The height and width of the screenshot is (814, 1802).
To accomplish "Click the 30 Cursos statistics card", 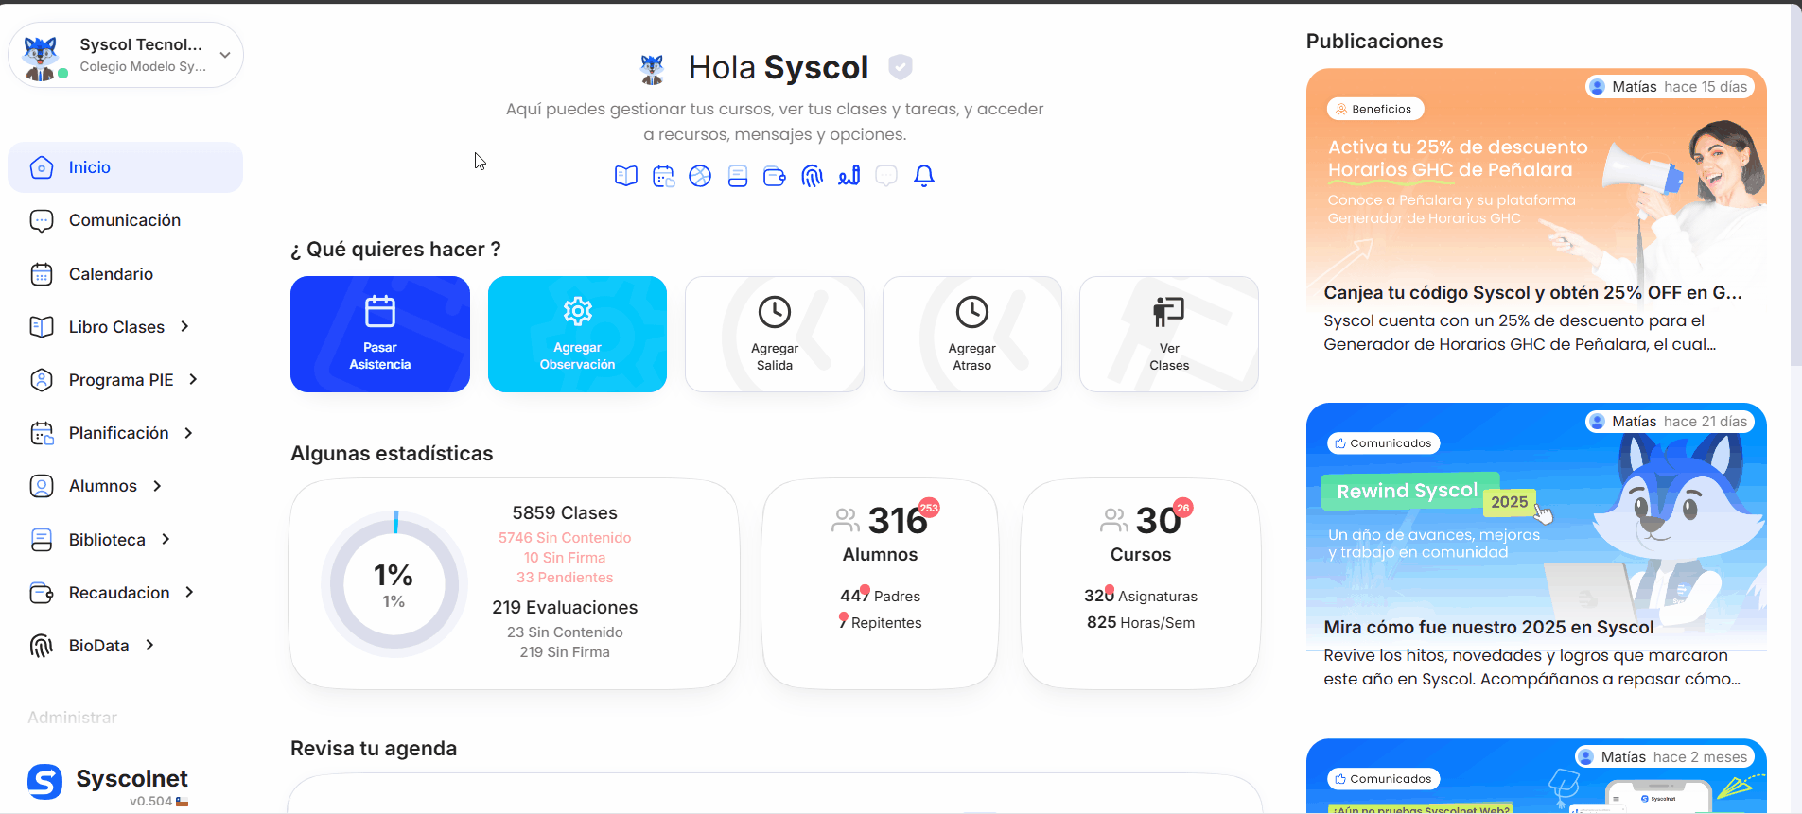I will pos(1141,583).
